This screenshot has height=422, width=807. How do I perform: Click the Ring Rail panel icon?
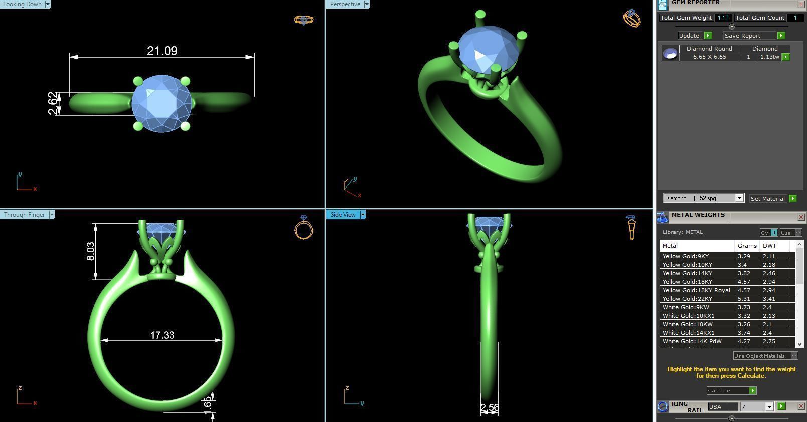point(663,406)
